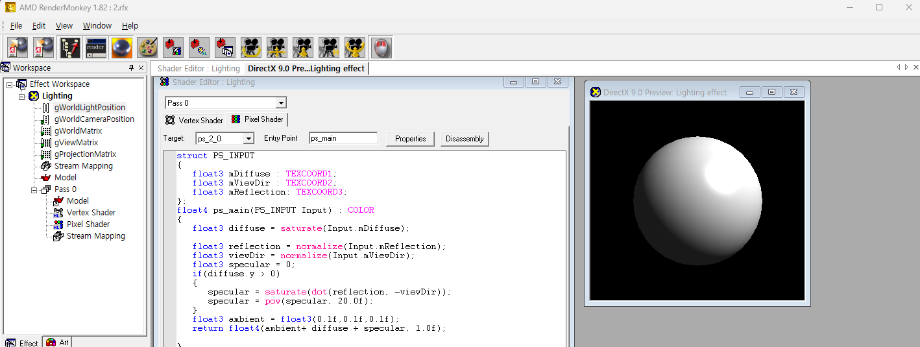Click the second AMD sphere toolbar icon
The height and width of the screenshot is (347, 920).
point(43,47)
